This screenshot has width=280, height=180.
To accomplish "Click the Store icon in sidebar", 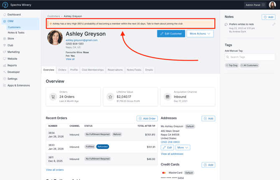I will coord(5,38).
